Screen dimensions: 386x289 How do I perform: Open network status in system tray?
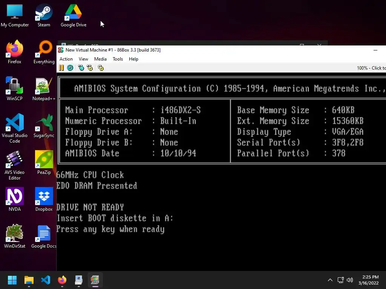[341, 280]
